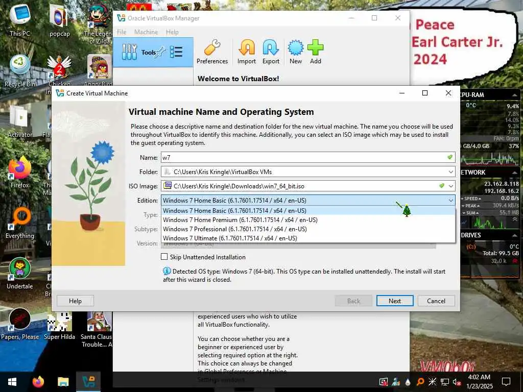Minimize the Oracle VirtualBox Manager window
Image resolution: width=523 pixels, height=392 pixels.
point(351,18)
